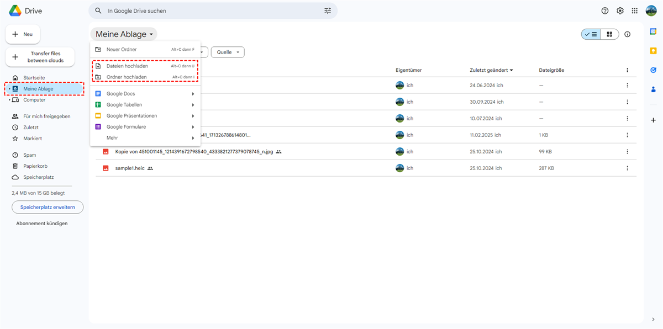Open search filter options icon
Viewport: 663px width, 329px height.
pyautogui.click(x=328, y=10)
